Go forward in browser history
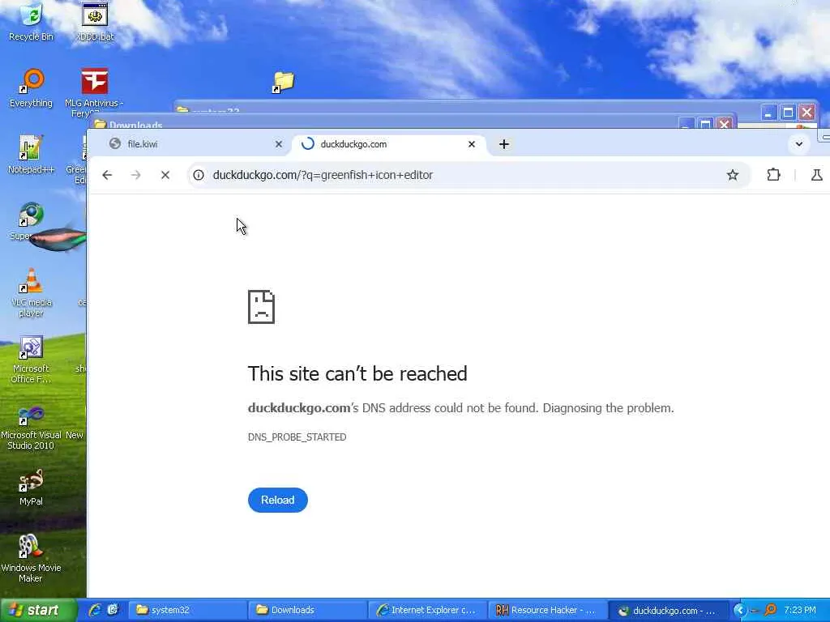830x622 pixels. tap(136, 175)
